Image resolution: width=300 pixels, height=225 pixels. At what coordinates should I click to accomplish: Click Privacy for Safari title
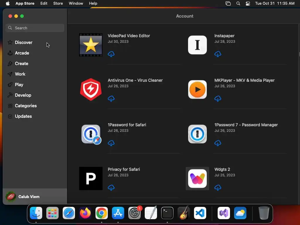click(x=124, y=169)
